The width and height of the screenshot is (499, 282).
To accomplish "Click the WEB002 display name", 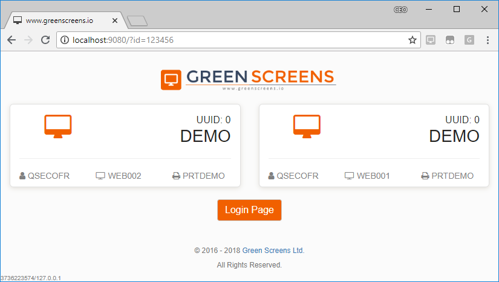I will point(125,176).
